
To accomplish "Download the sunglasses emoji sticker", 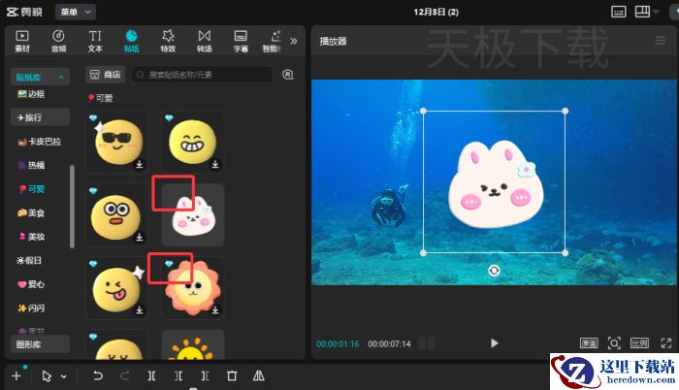I will [x=140, y=164].
